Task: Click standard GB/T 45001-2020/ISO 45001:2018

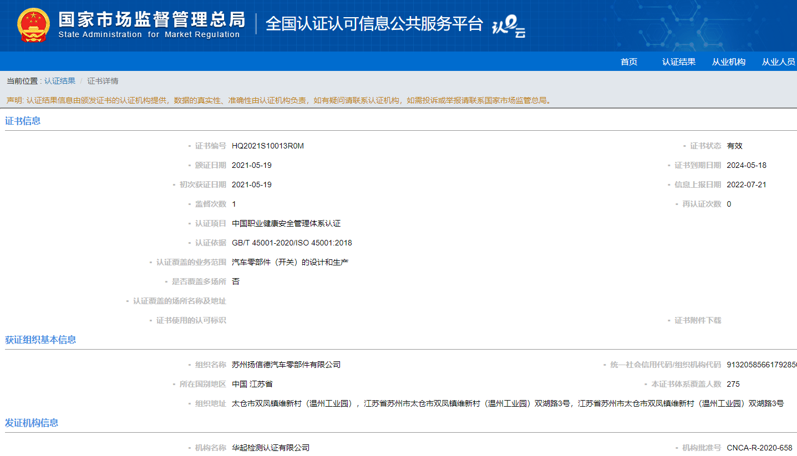Action: (x=292, y=243)
